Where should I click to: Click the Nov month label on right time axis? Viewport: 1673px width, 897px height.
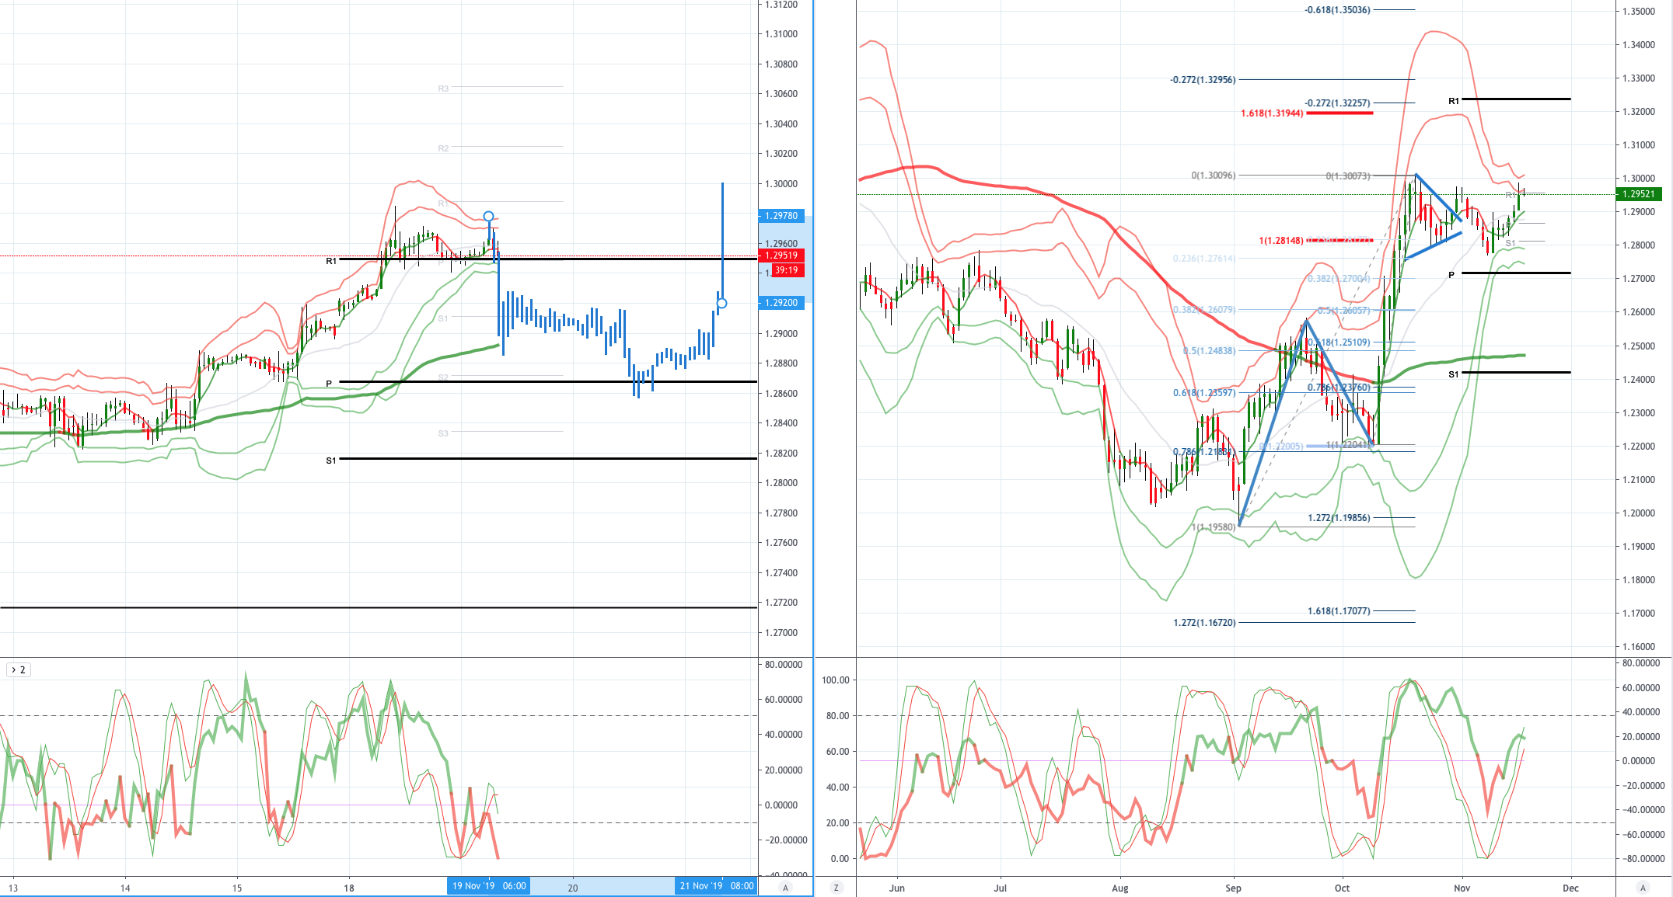tap(1462, 888)
